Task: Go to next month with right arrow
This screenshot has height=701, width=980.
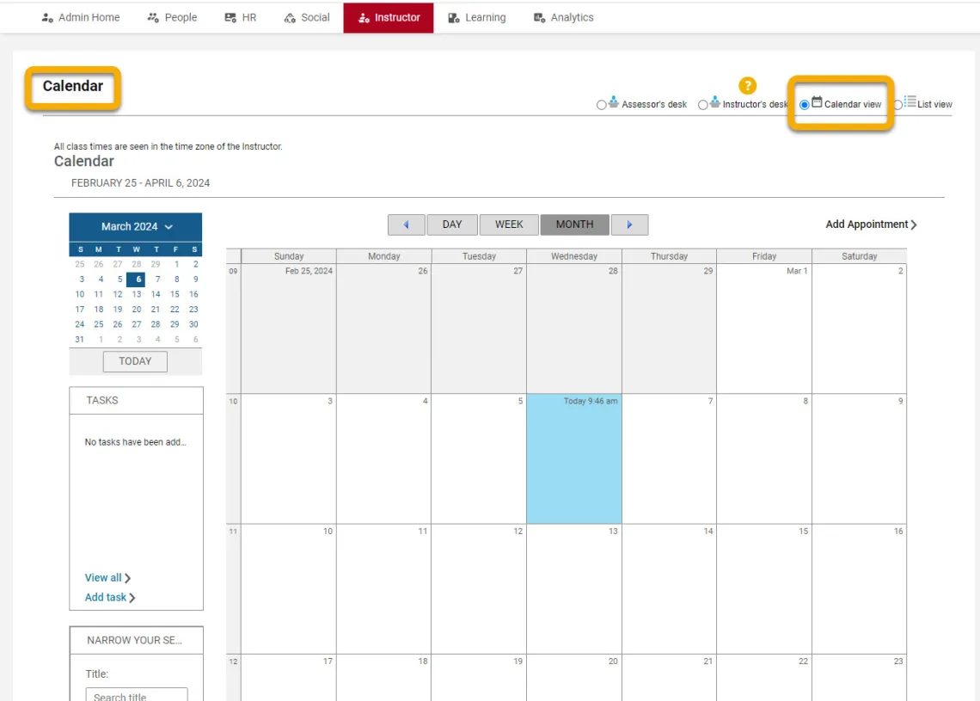Action: pos(629,224)
